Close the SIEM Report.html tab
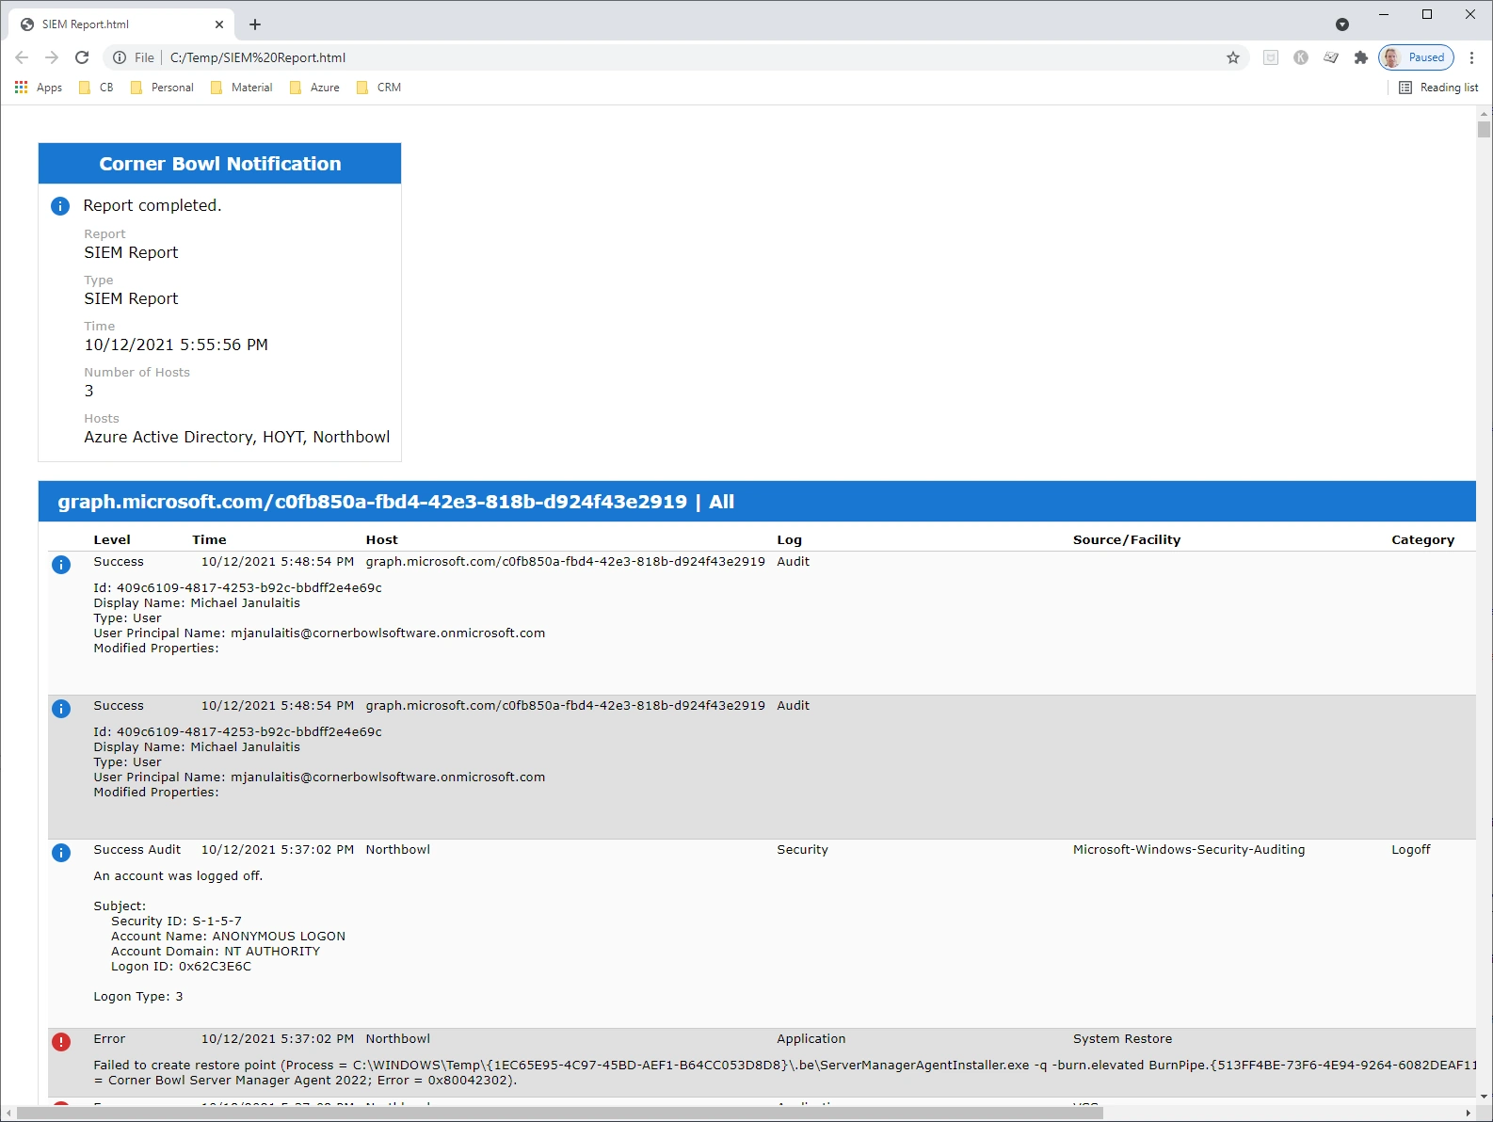This screenshot has height=1122, width=1493. (x=219, y=24)
